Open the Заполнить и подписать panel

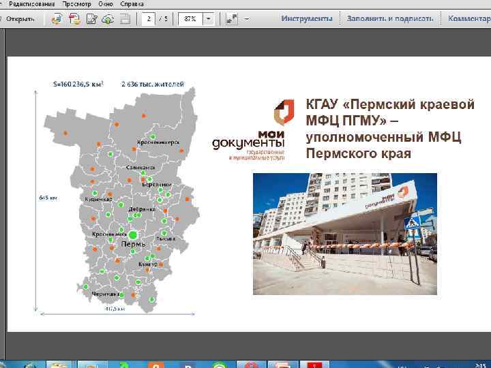pyautogui.click(x=390, y=18)
